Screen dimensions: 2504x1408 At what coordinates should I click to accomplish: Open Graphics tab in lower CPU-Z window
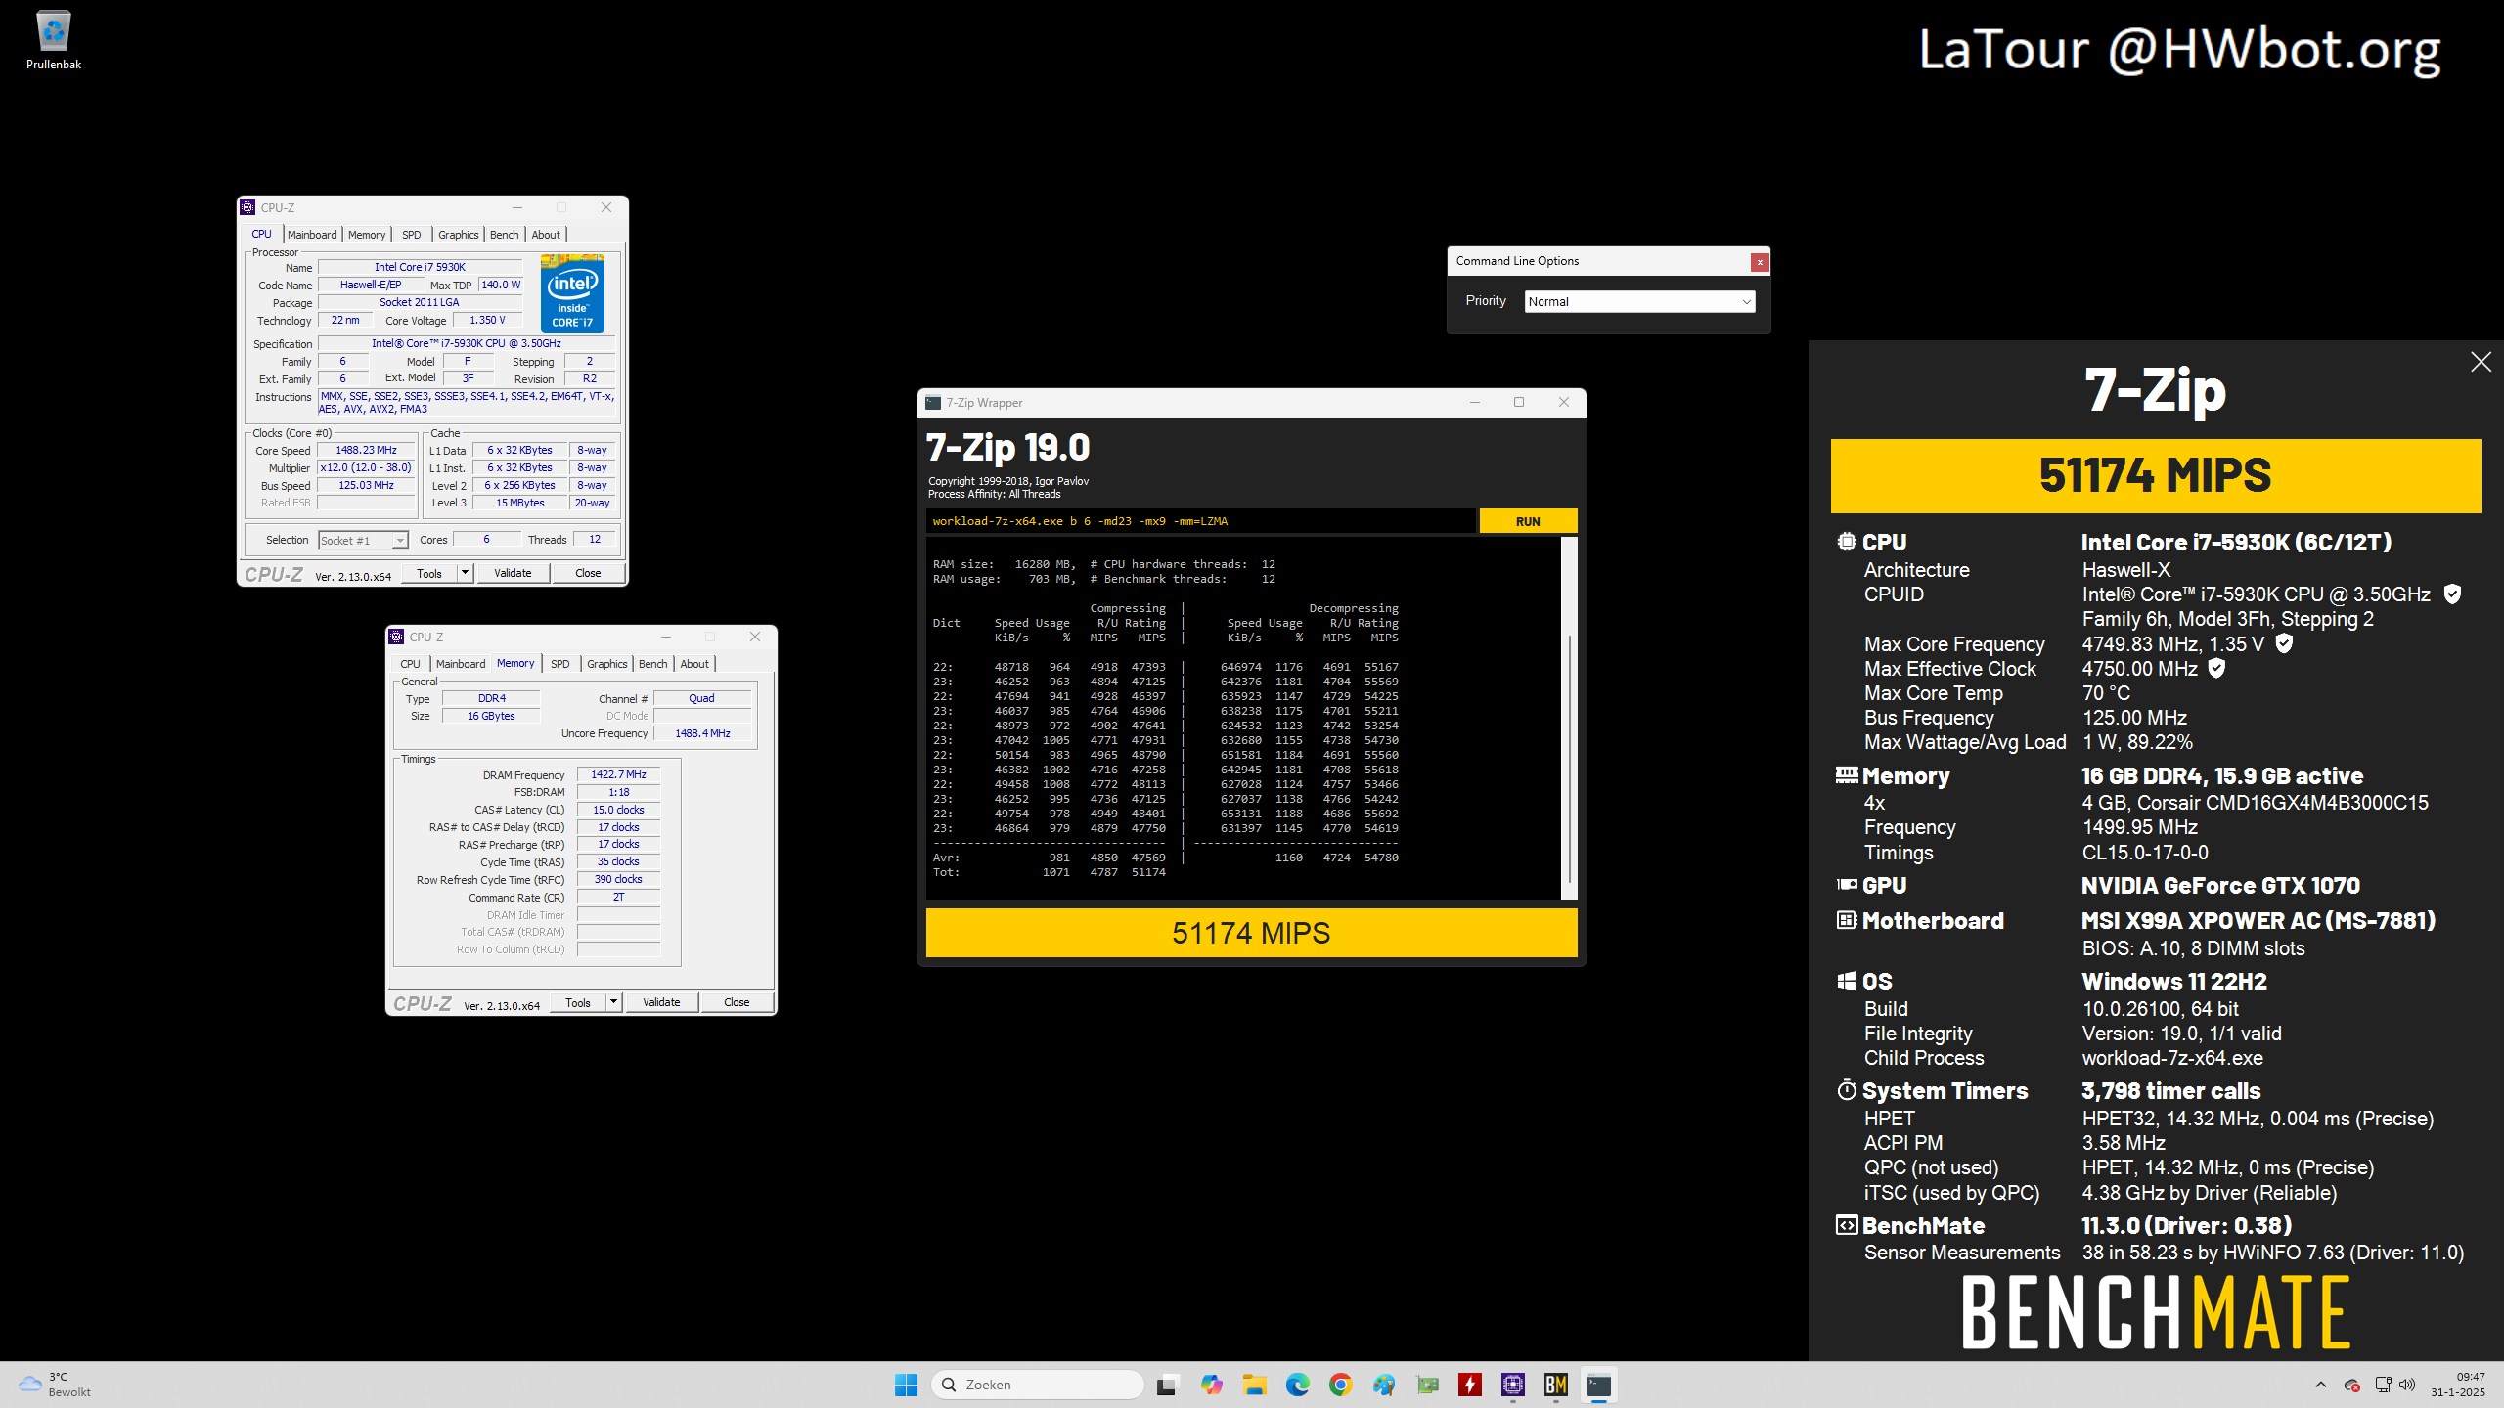(606, 664)
